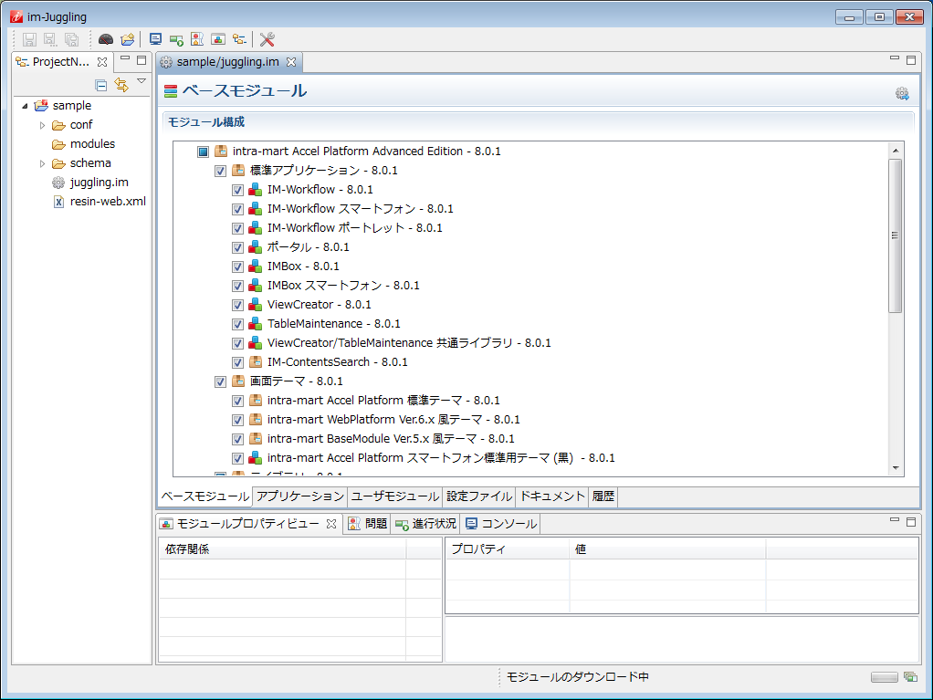This screenshot has height=700, width=933.
Task: Close モジュールプロパティビュー tab
Action: click(331, 524)
